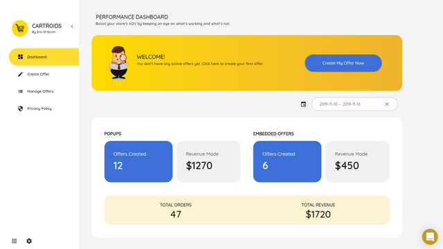Open the calendar date picker icon
Viewport: 443px width, 249px height.
coord(303,104)
